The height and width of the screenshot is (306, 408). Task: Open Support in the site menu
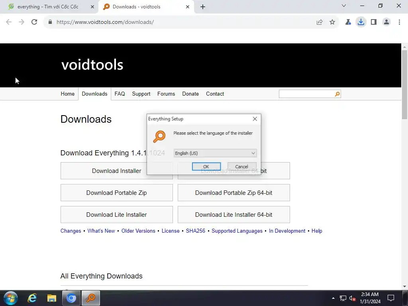pyautogui.click(x=141, y=94)
